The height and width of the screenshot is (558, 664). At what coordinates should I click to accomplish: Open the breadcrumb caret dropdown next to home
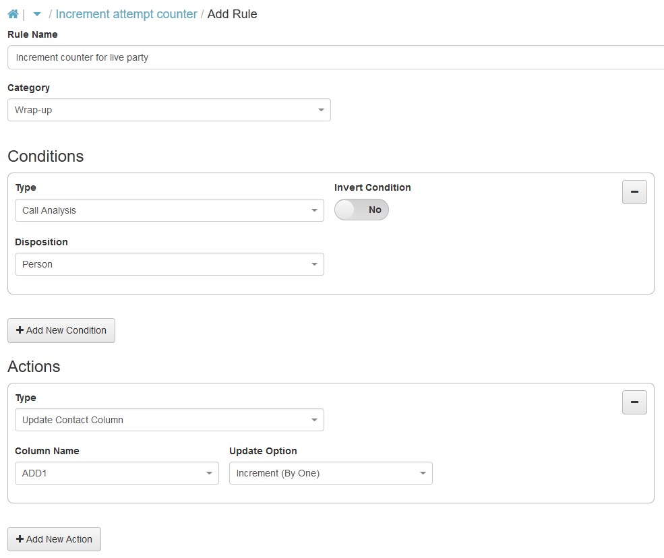point(37,14)
